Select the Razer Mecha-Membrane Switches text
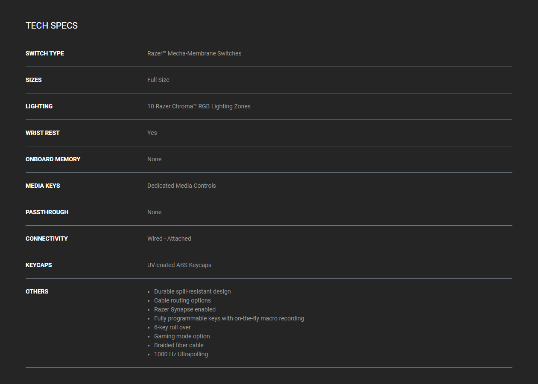The width and height of the screenshot is (538, 384). point(194,53)
